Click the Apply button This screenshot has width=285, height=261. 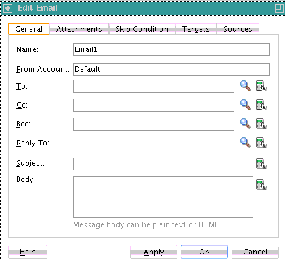pos(154,252)
